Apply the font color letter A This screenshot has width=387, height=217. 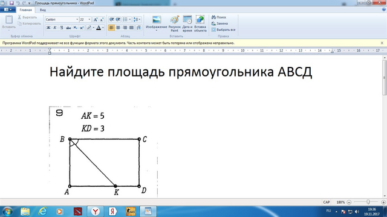99,28
